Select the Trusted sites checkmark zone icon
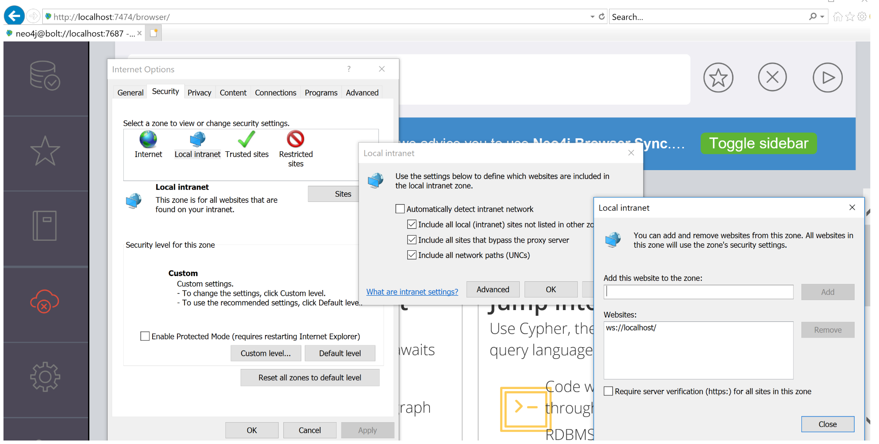879x444 pixels. [246, 140]
